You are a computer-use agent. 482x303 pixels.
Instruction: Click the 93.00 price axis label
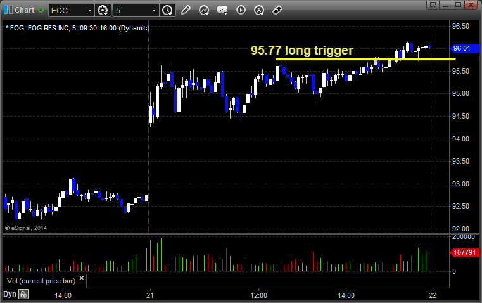point(460,184)
